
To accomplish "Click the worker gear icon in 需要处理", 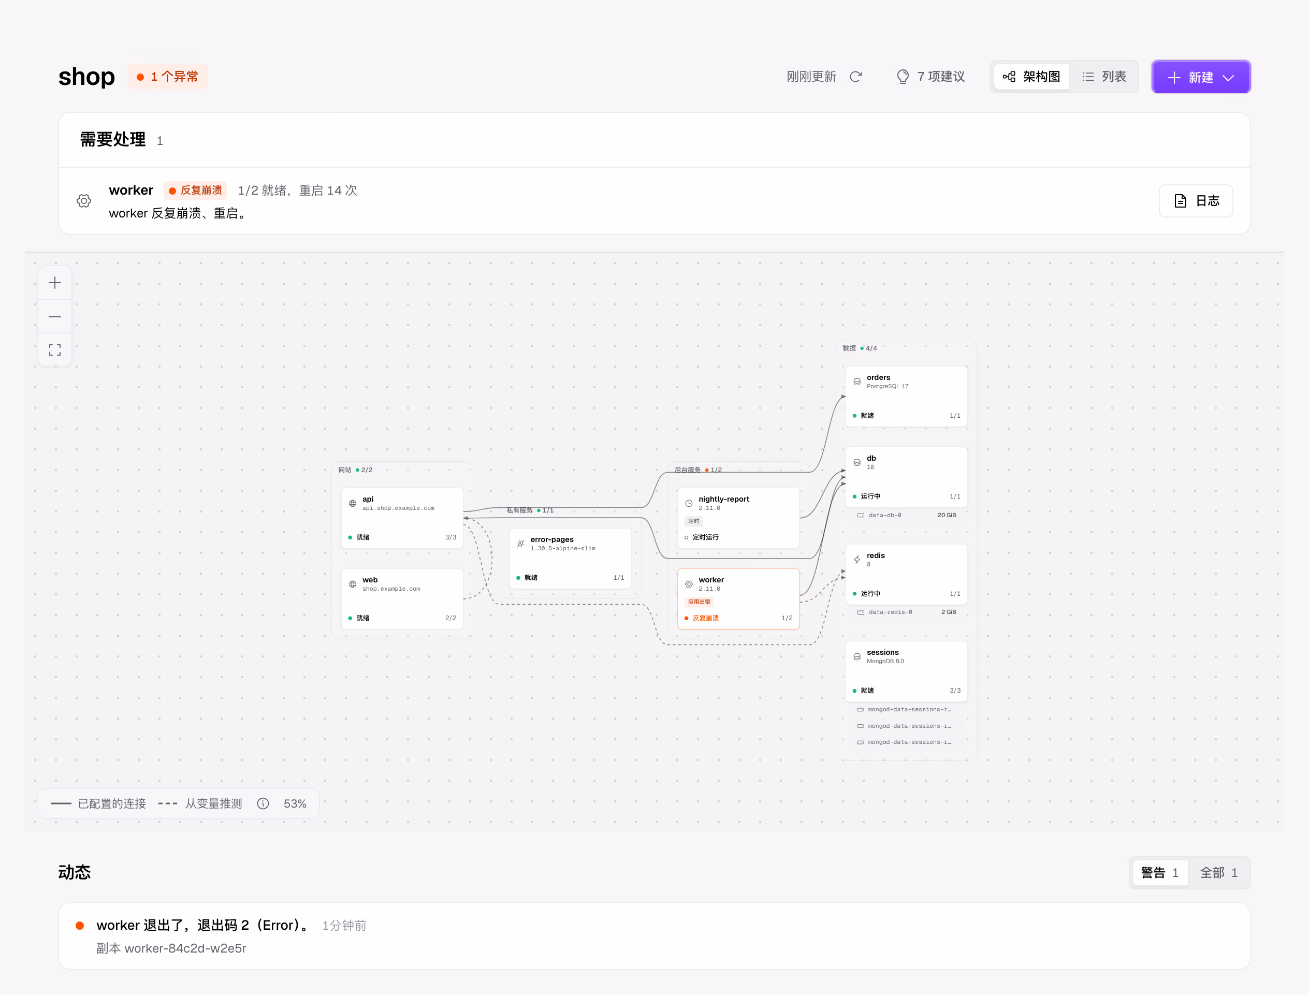I will 84,201.
